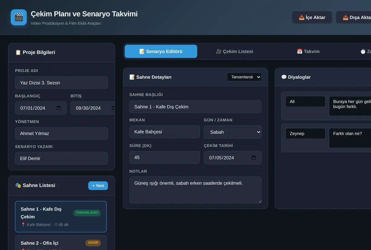371x250 pixels.
Task: Click Başlangıç date field 07/01/2024
Action: [x=41, y=108]
